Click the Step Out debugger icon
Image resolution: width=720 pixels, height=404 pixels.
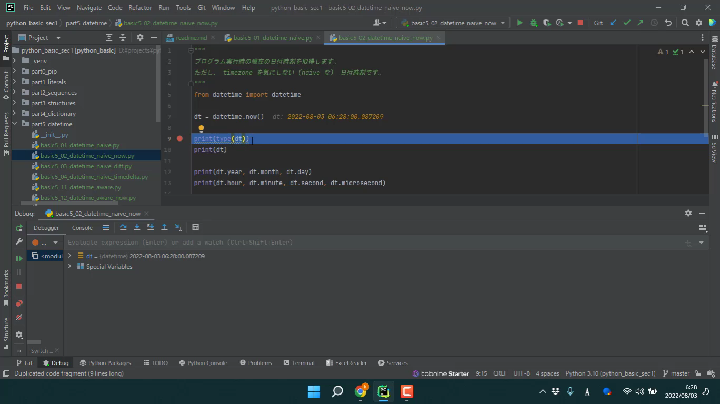coord(164,227)
